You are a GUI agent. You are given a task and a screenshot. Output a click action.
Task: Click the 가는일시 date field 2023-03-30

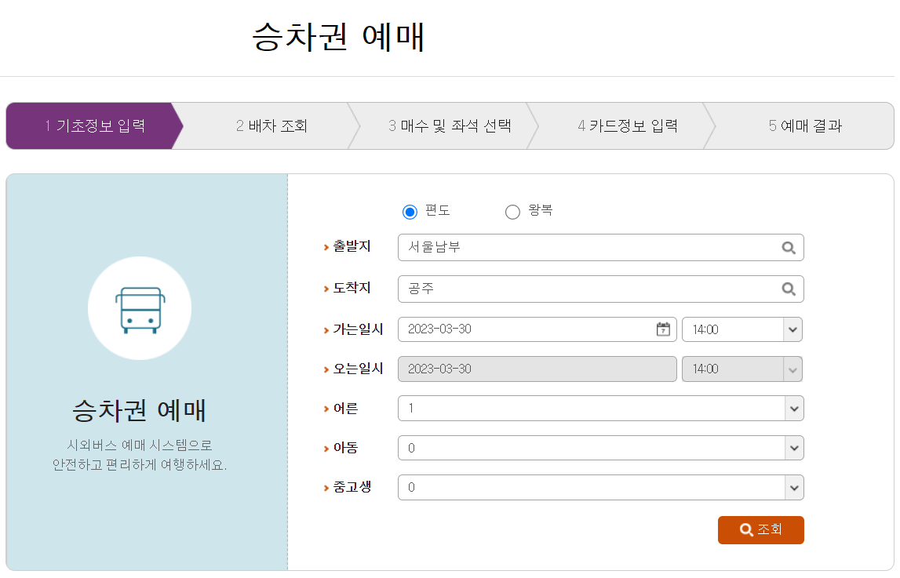(x=537, y=329)
